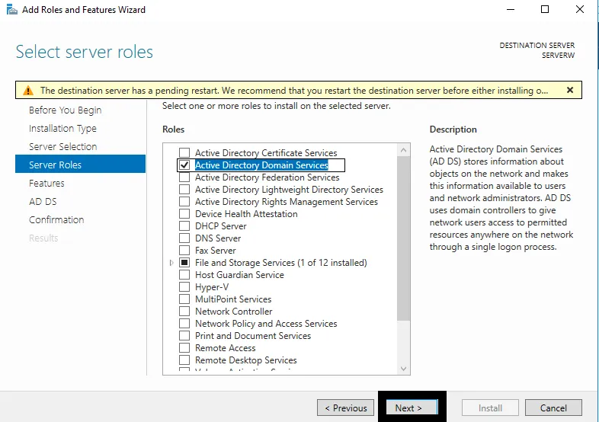599x422 pixels.
Task: Select the Server Roles step
Action: click(x=80, y=165)
